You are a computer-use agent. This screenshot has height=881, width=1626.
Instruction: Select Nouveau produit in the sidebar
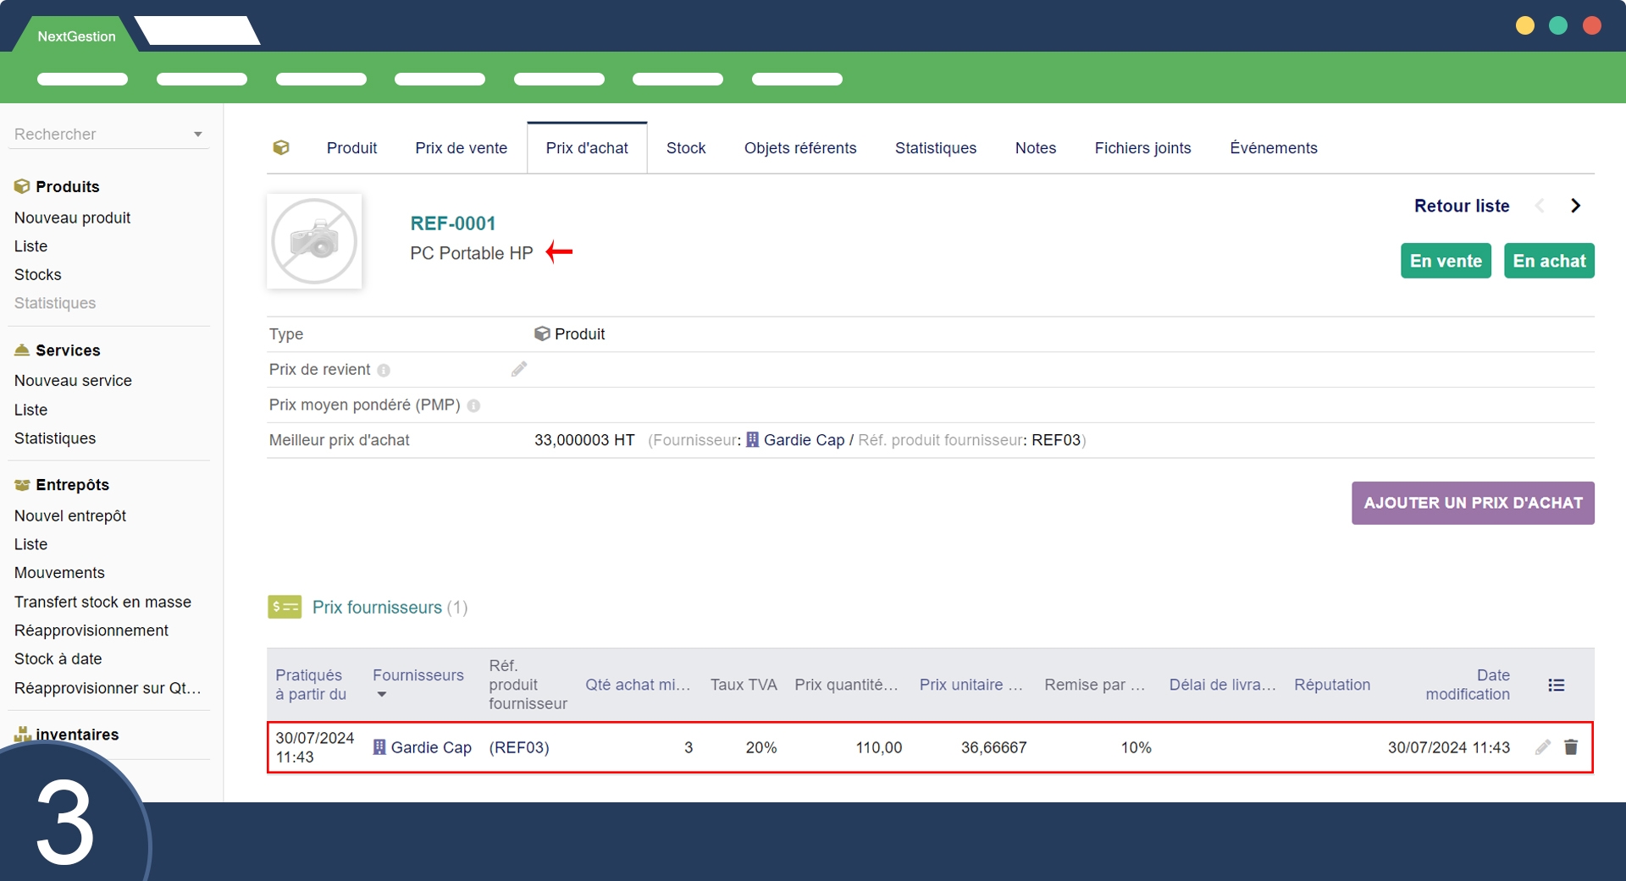click(x=72, y=217)
